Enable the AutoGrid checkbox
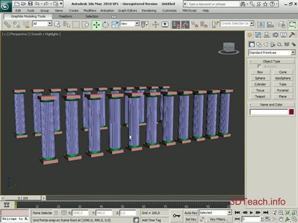The width and height of the screenshot is (298, 223). [x=259, y=66]
